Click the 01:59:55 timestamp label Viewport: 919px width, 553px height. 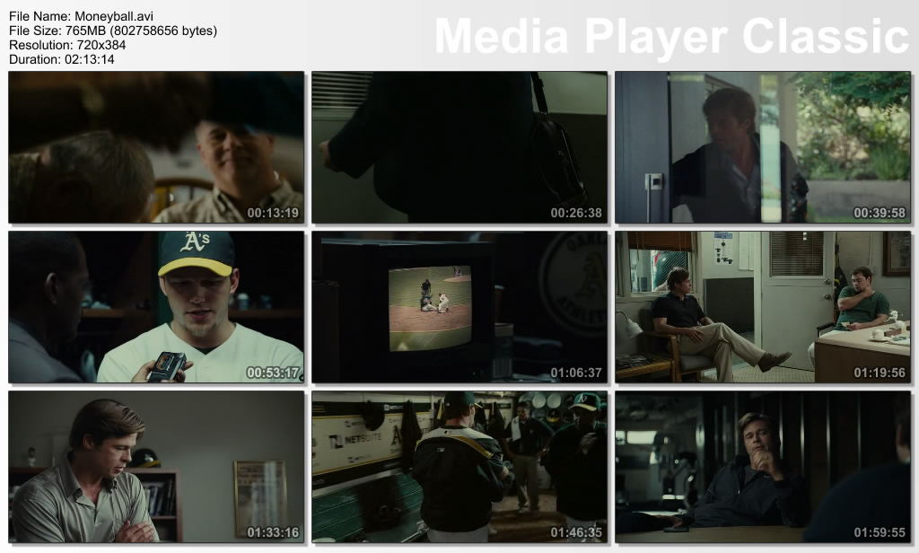click(x=880, y=532)
